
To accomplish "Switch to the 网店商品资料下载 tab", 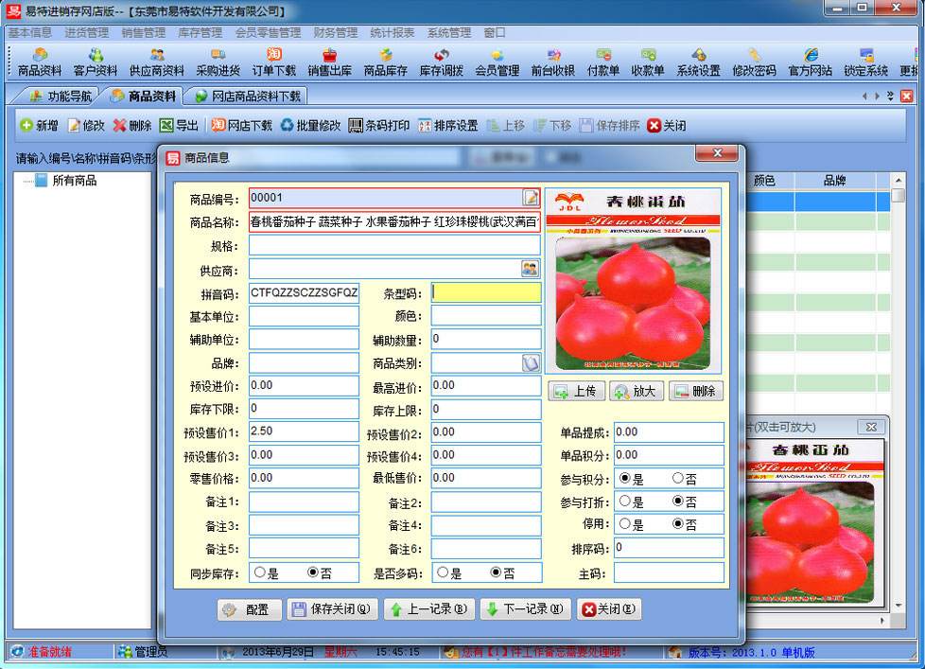I will [x=244, y=95].
